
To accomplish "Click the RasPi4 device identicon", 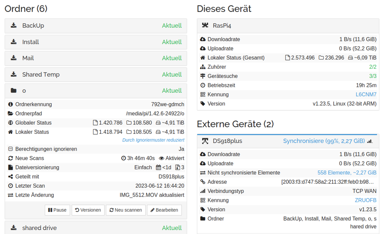I will (x=205, y=25).
